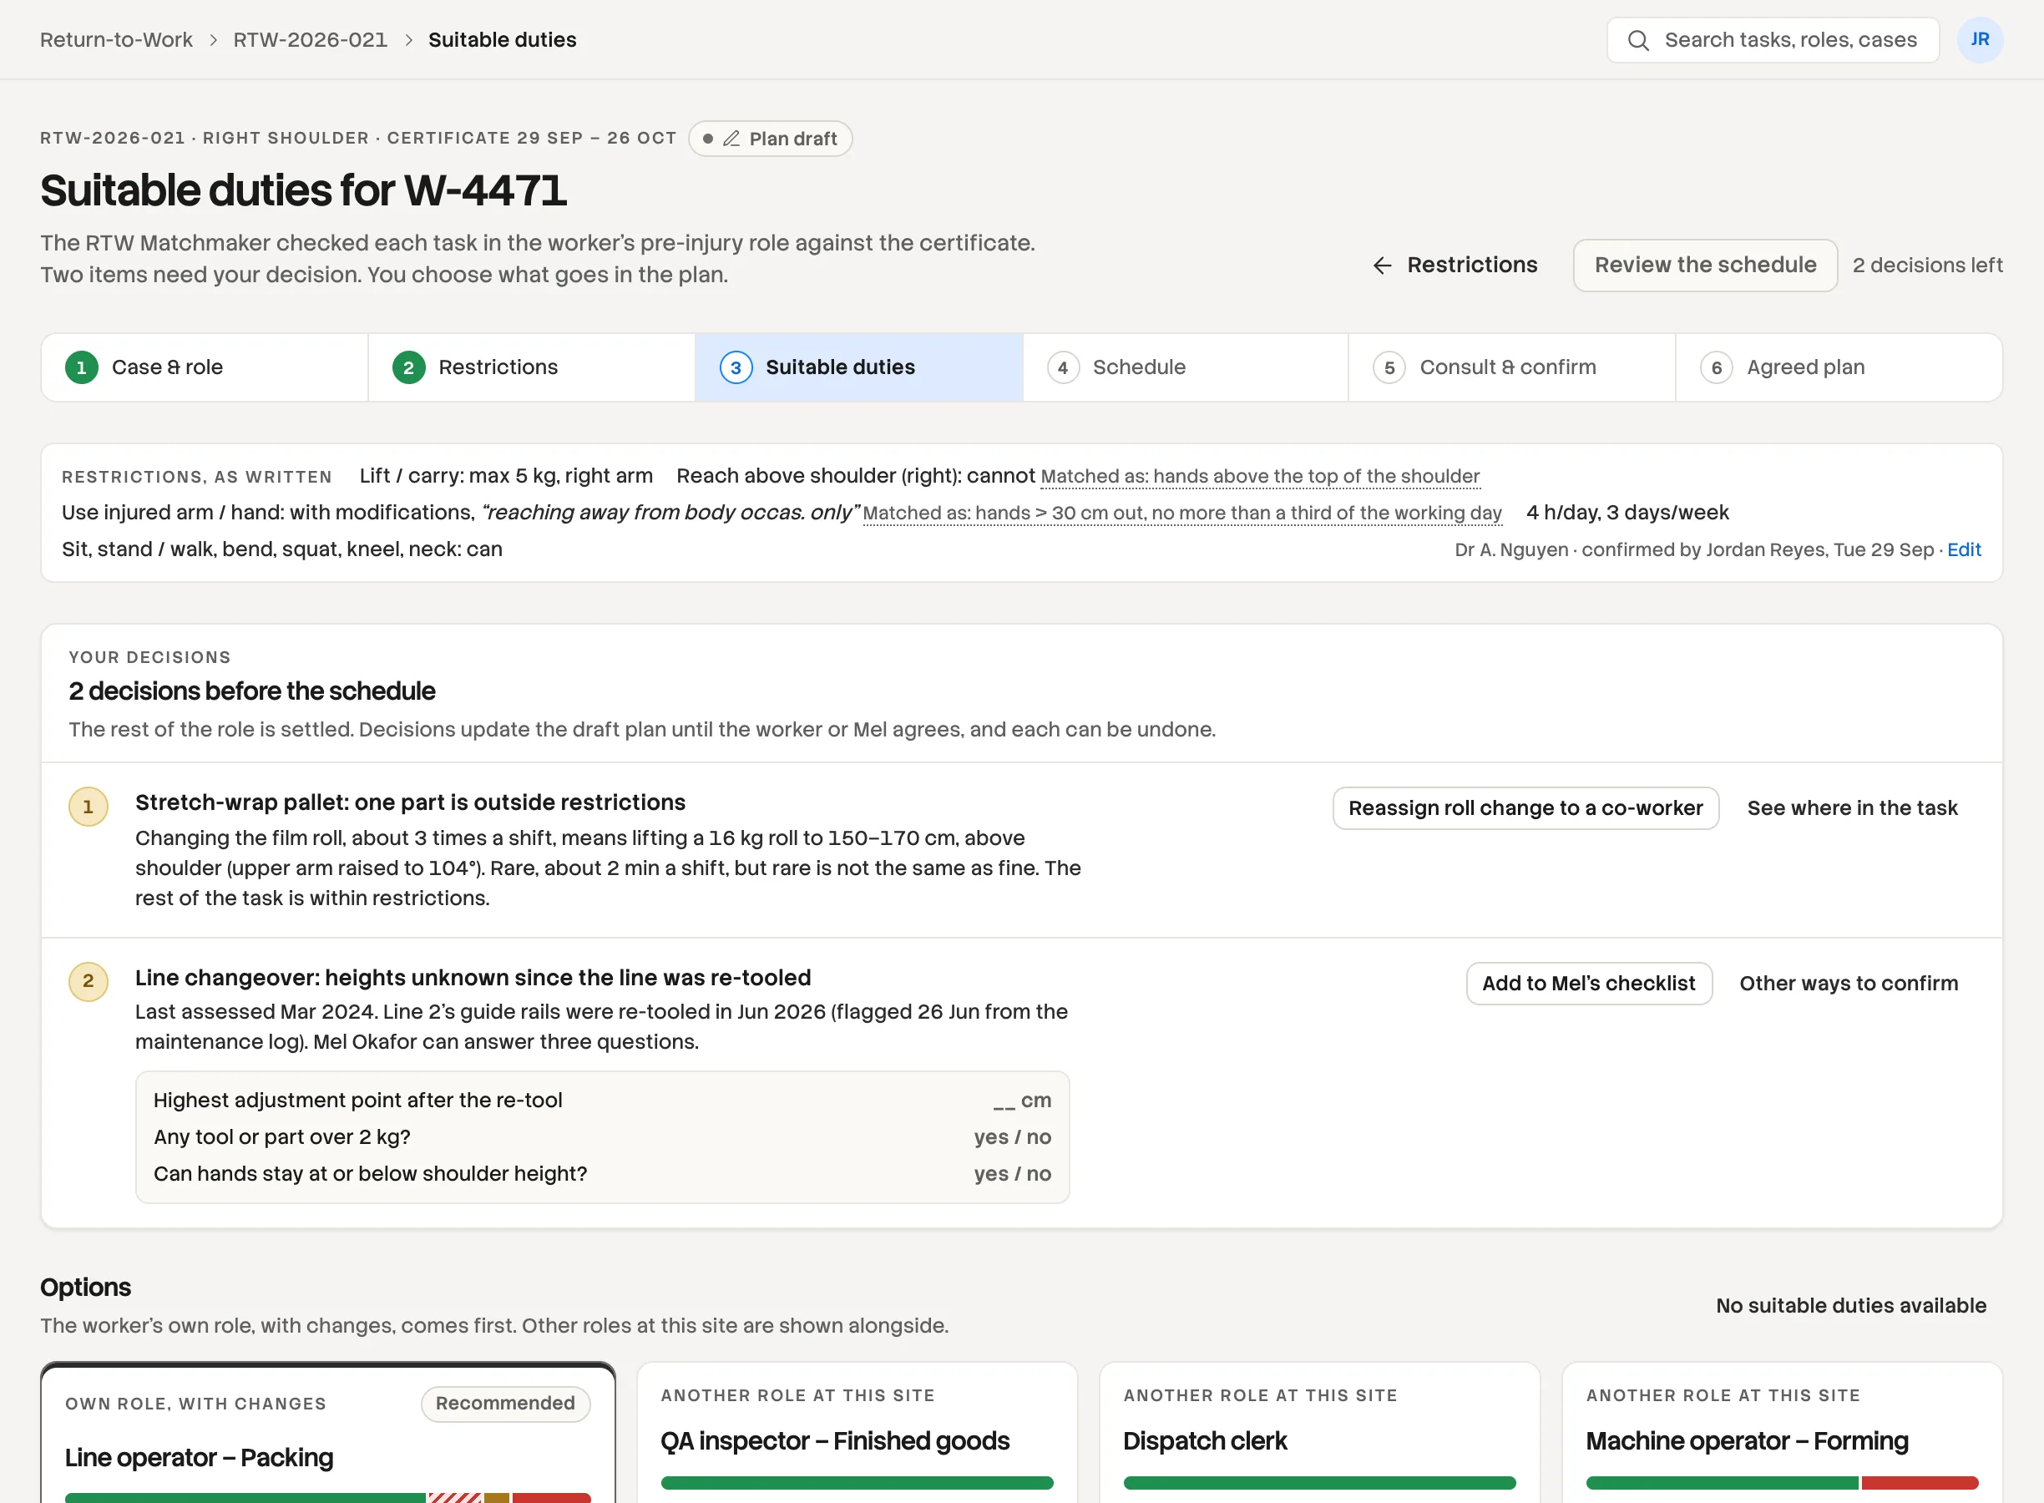Click Matched as: hands > 30 cm out note
The image size is (2044, 1503).
[x=1181, y=514]
